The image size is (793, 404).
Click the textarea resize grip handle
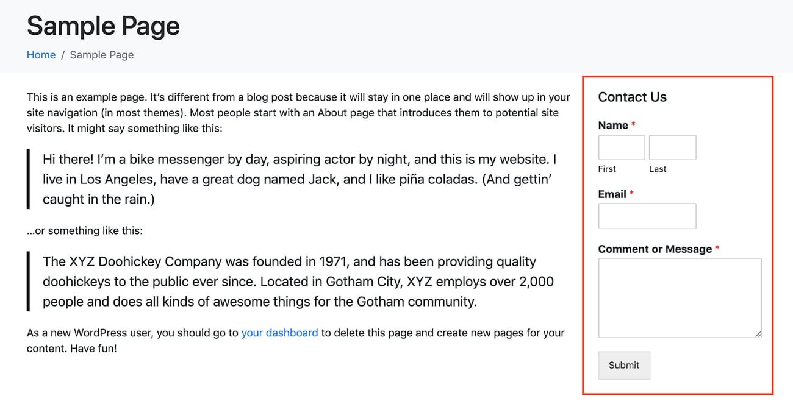point(759,333)
